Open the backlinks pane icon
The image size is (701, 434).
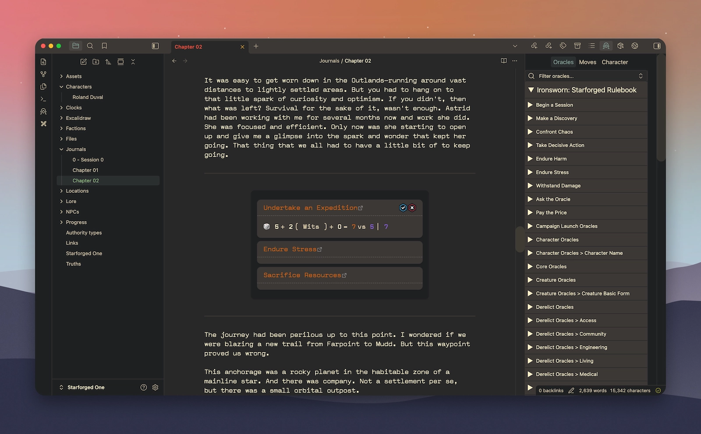pyautogui.click(x=535, y=46)
